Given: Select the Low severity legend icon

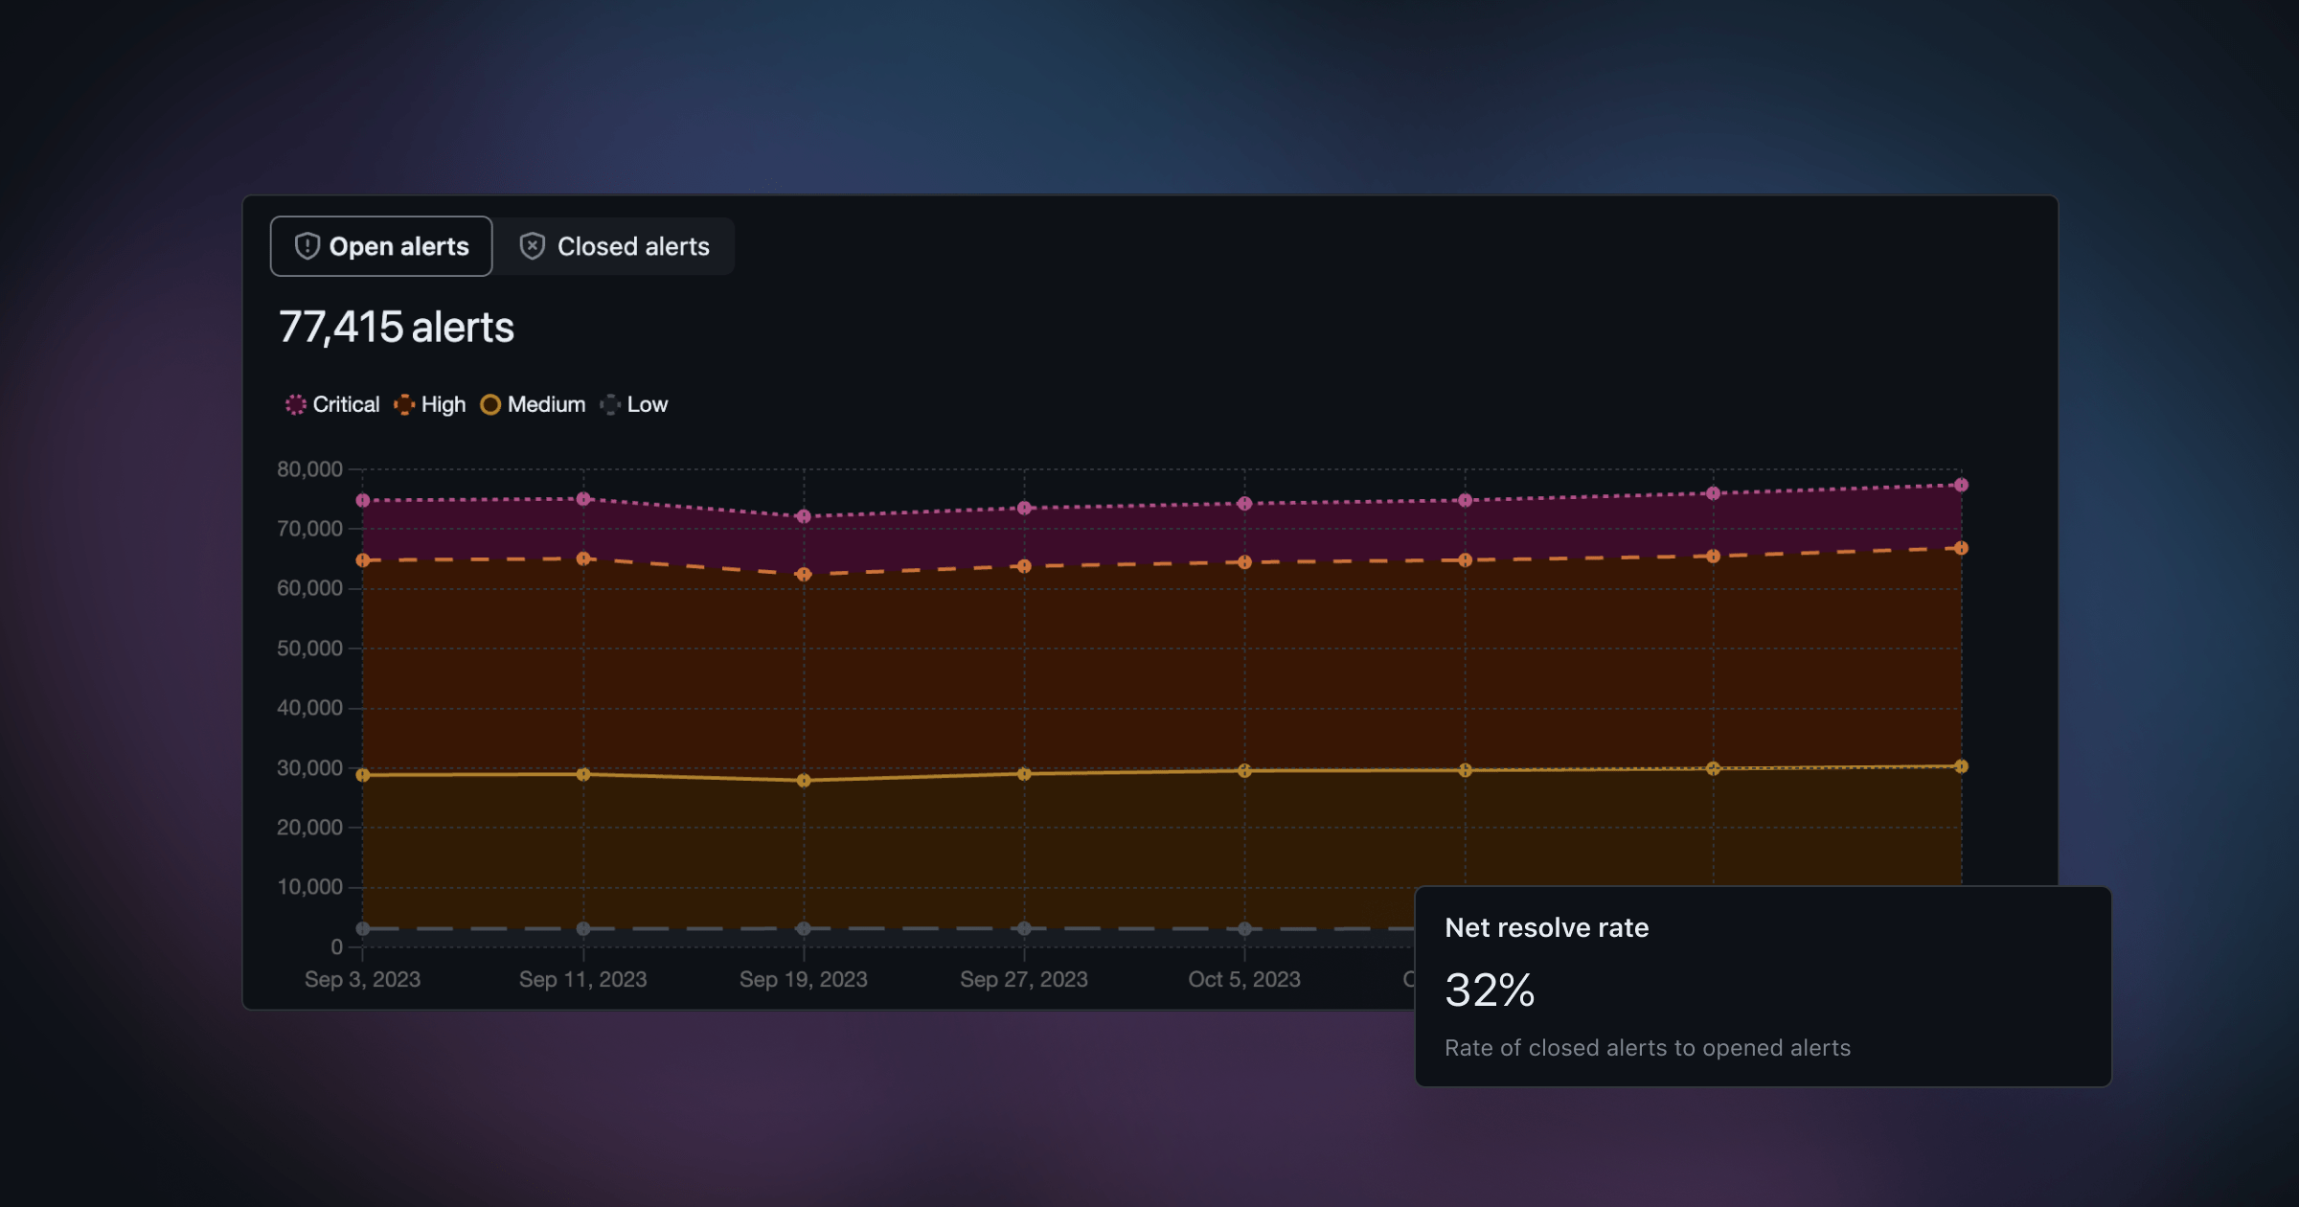Looking at the screenshot, I should point(610,404).
